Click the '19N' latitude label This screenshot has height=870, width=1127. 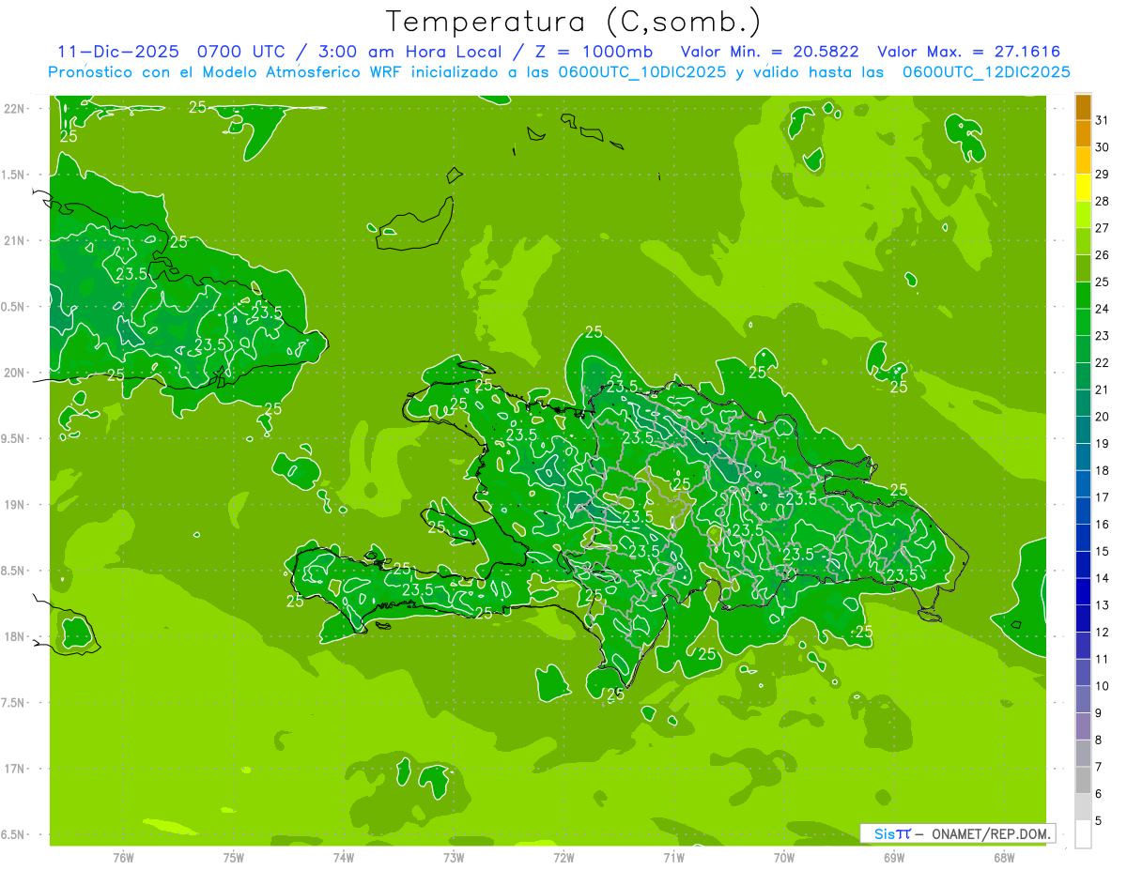(x=13, y=505)
